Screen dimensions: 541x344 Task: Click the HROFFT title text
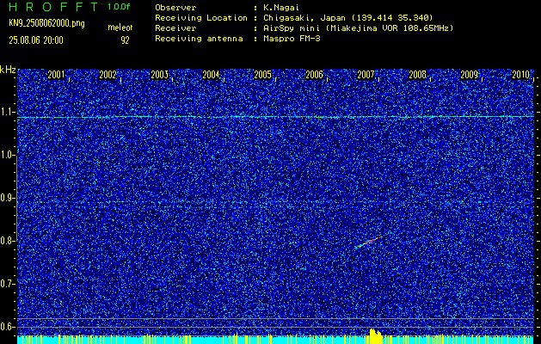(x=52, y=7)
